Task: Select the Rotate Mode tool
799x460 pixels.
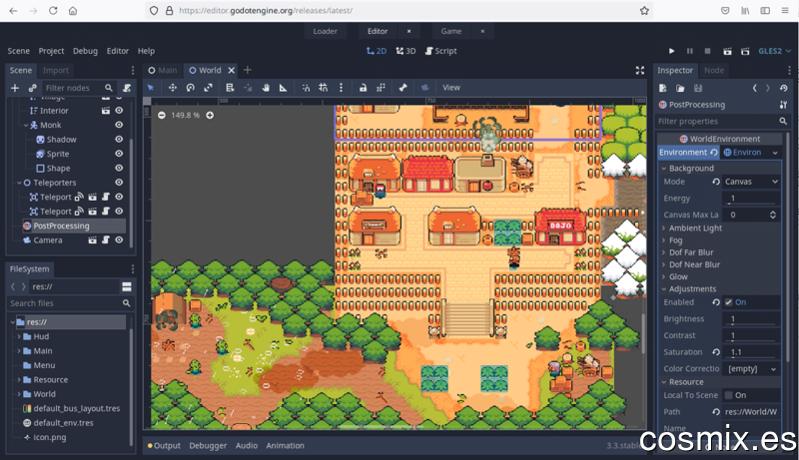Action: click(x=190, y=88)
